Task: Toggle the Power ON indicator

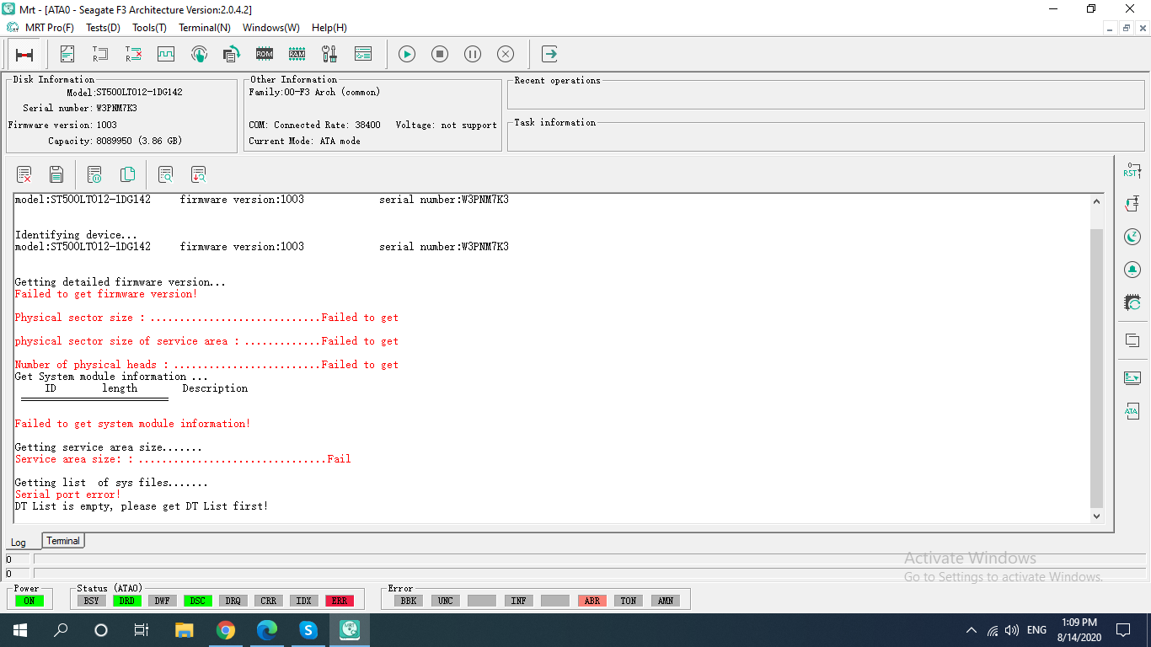Action: tap(29, 601)
